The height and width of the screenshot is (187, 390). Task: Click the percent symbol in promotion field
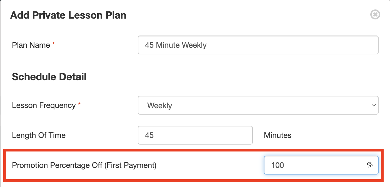pos(369,165)
